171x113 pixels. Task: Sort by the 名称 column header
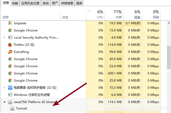pos(31,15)
